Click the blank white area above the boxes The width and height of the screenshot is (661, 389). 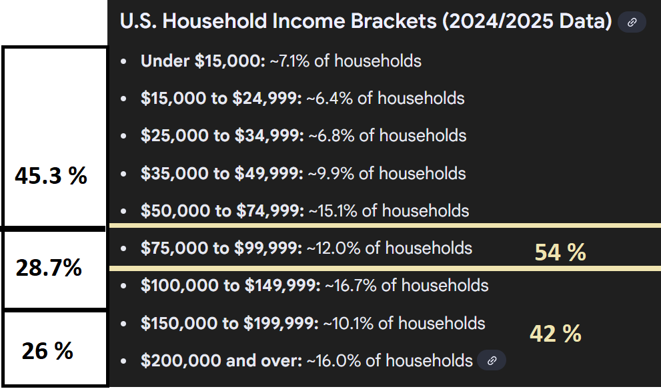tap(53, 23)
